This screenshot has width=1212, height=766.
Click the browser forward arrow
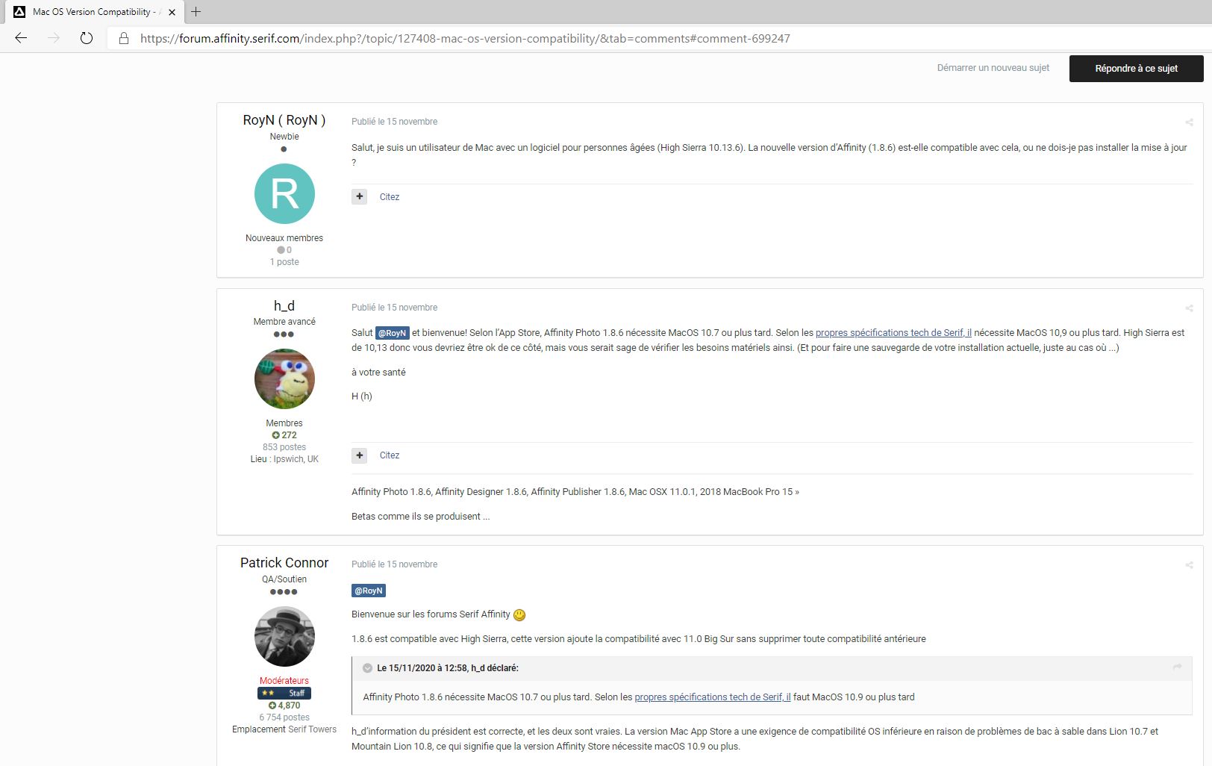[54, 38]
